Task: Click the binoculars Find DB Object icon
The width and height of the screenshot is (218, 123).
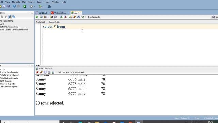Action: (x=49, y=6)
